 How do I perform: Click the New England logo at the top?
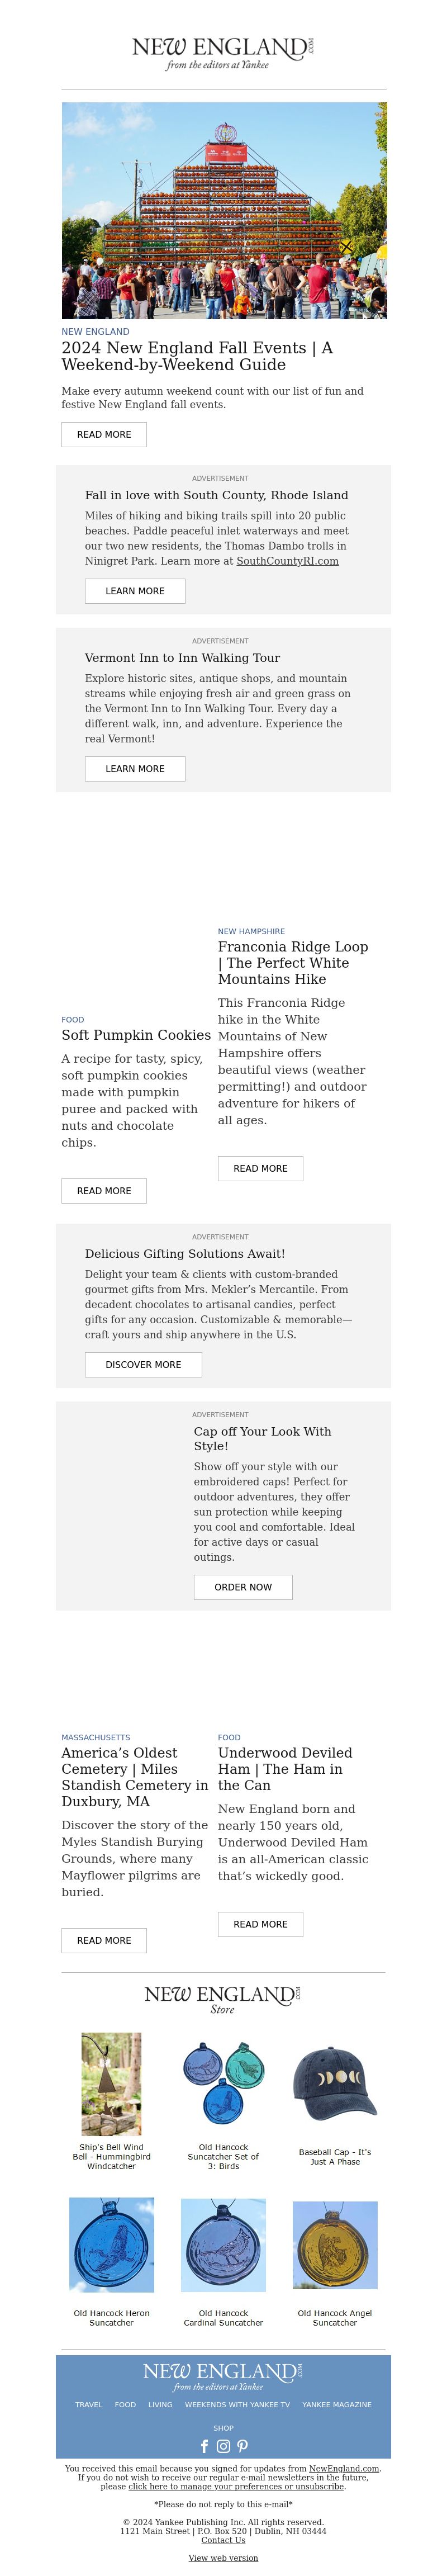click(223, 52)
